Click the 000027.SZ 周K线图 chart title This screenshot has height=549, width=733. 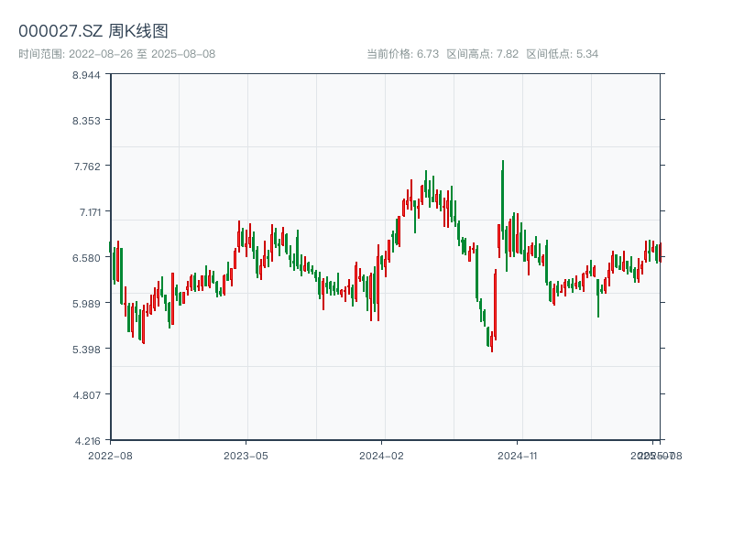tap(93, 31)
